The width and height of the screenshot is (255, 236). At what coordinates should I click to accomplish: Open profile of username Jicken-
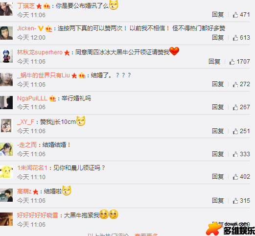click(26, 28)
